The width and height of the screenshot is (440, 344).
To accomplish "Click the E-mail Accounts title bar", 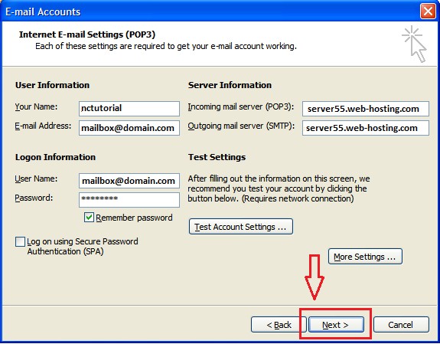I will coord(210,11).
